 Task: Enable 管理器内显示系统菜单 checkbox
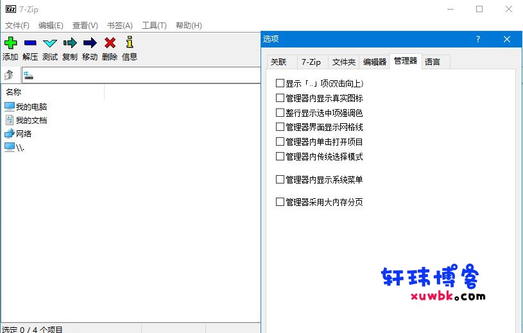280,180
